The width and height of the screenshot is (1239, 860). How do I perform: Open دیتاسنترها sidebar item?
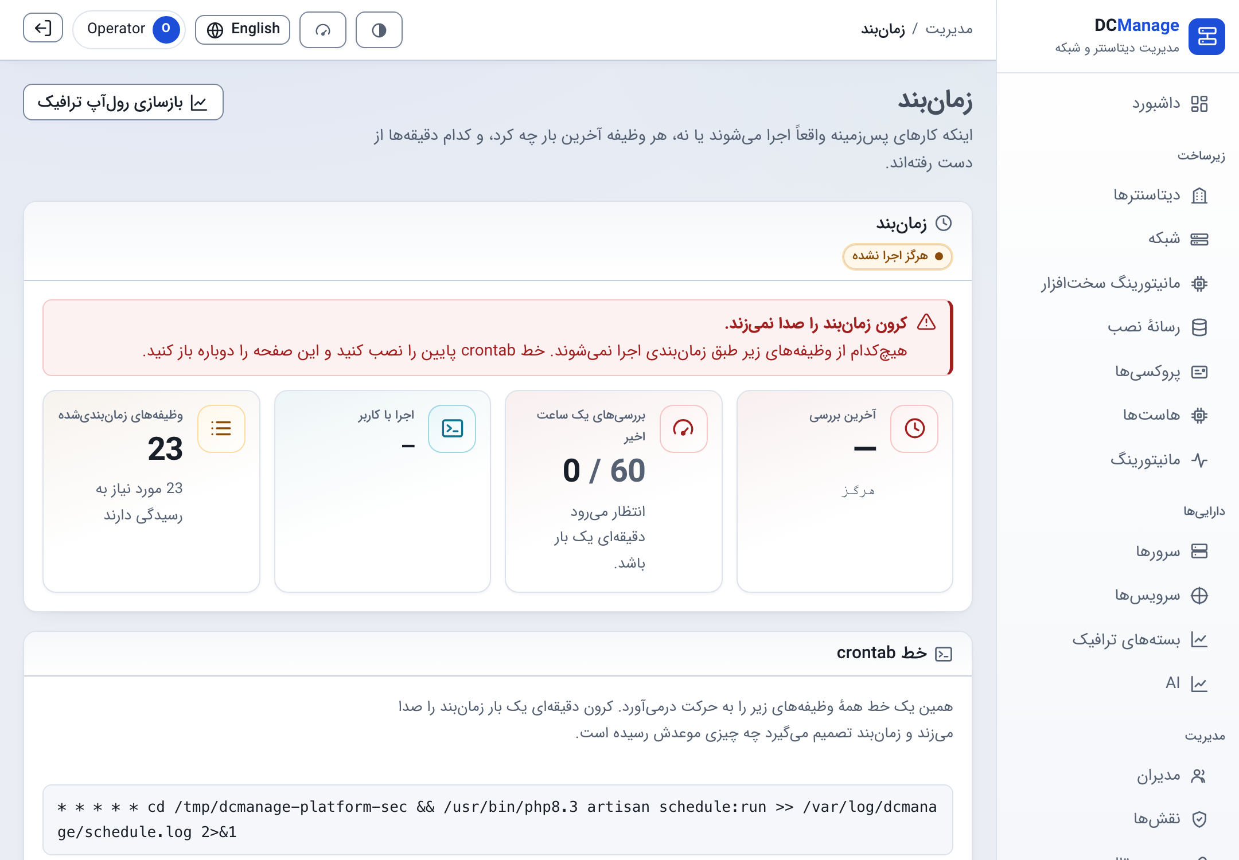pyautogui.click(x=1161, y=196)
